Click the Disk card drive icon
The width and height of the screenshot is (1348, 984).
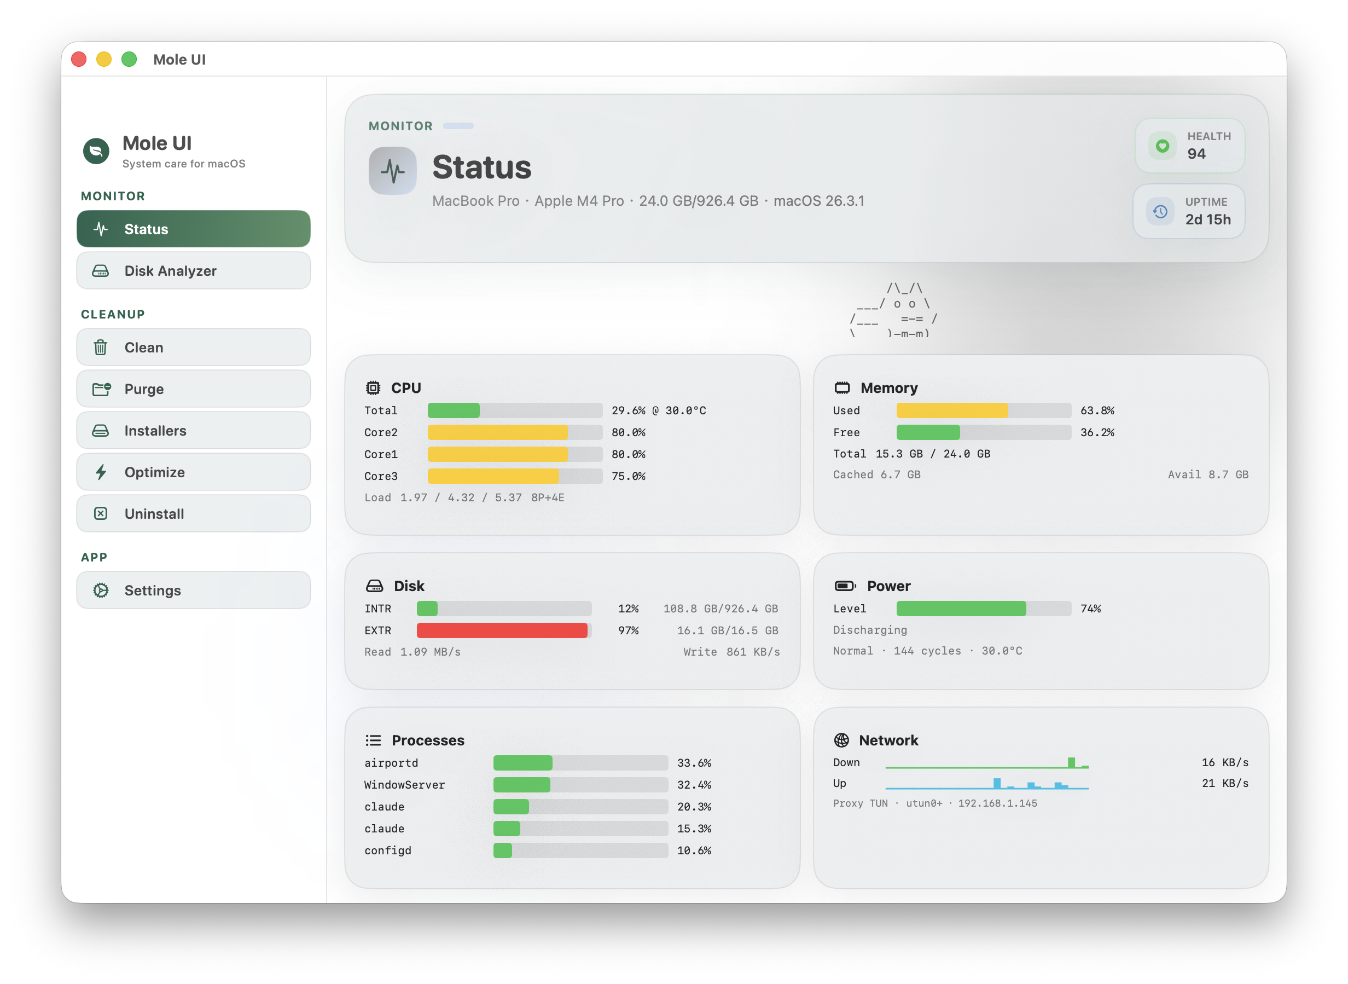click(375, 586)
